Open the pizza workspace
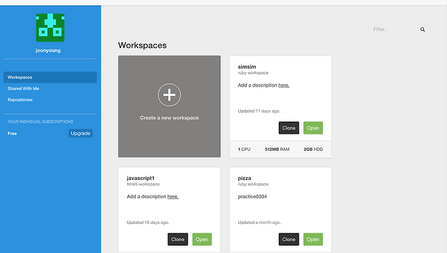The height and width of the screenshot is (253, 447). tap(313, 239)
